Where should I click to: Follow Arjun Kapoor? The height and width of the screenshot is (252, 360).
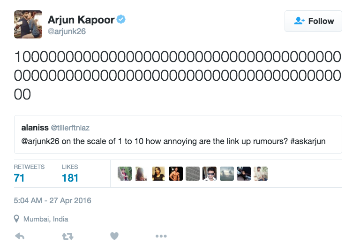point(313,21)
